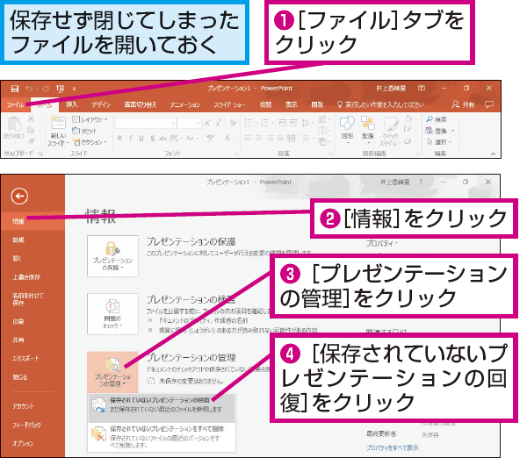The image size is (527, 458).
Task: Open the ファイル tab
Action: (x=15, y=104)
